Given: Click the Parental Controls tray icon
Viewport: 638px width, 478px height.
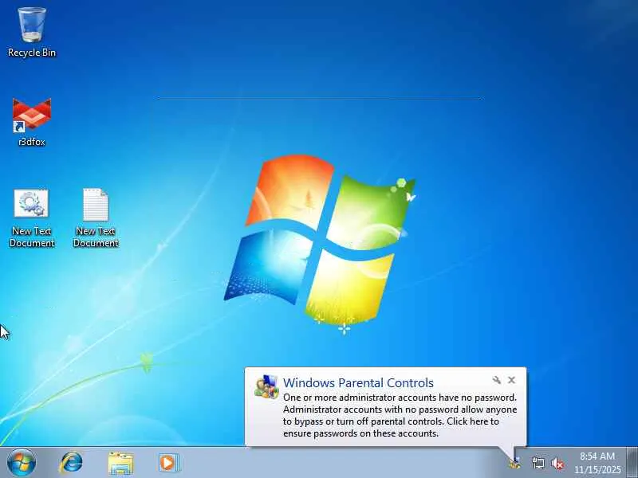Looking at the screenshot, I should coord(514,463).
